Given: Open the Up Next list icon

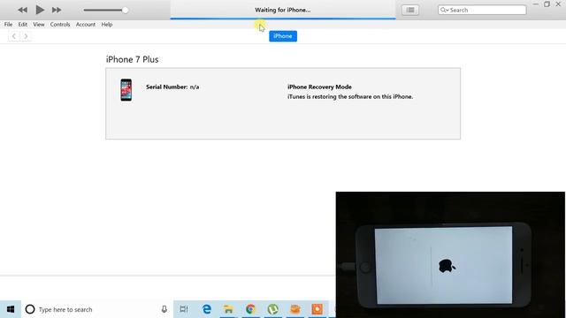Looking at the screenshot, I should click(x=410, y=10).
